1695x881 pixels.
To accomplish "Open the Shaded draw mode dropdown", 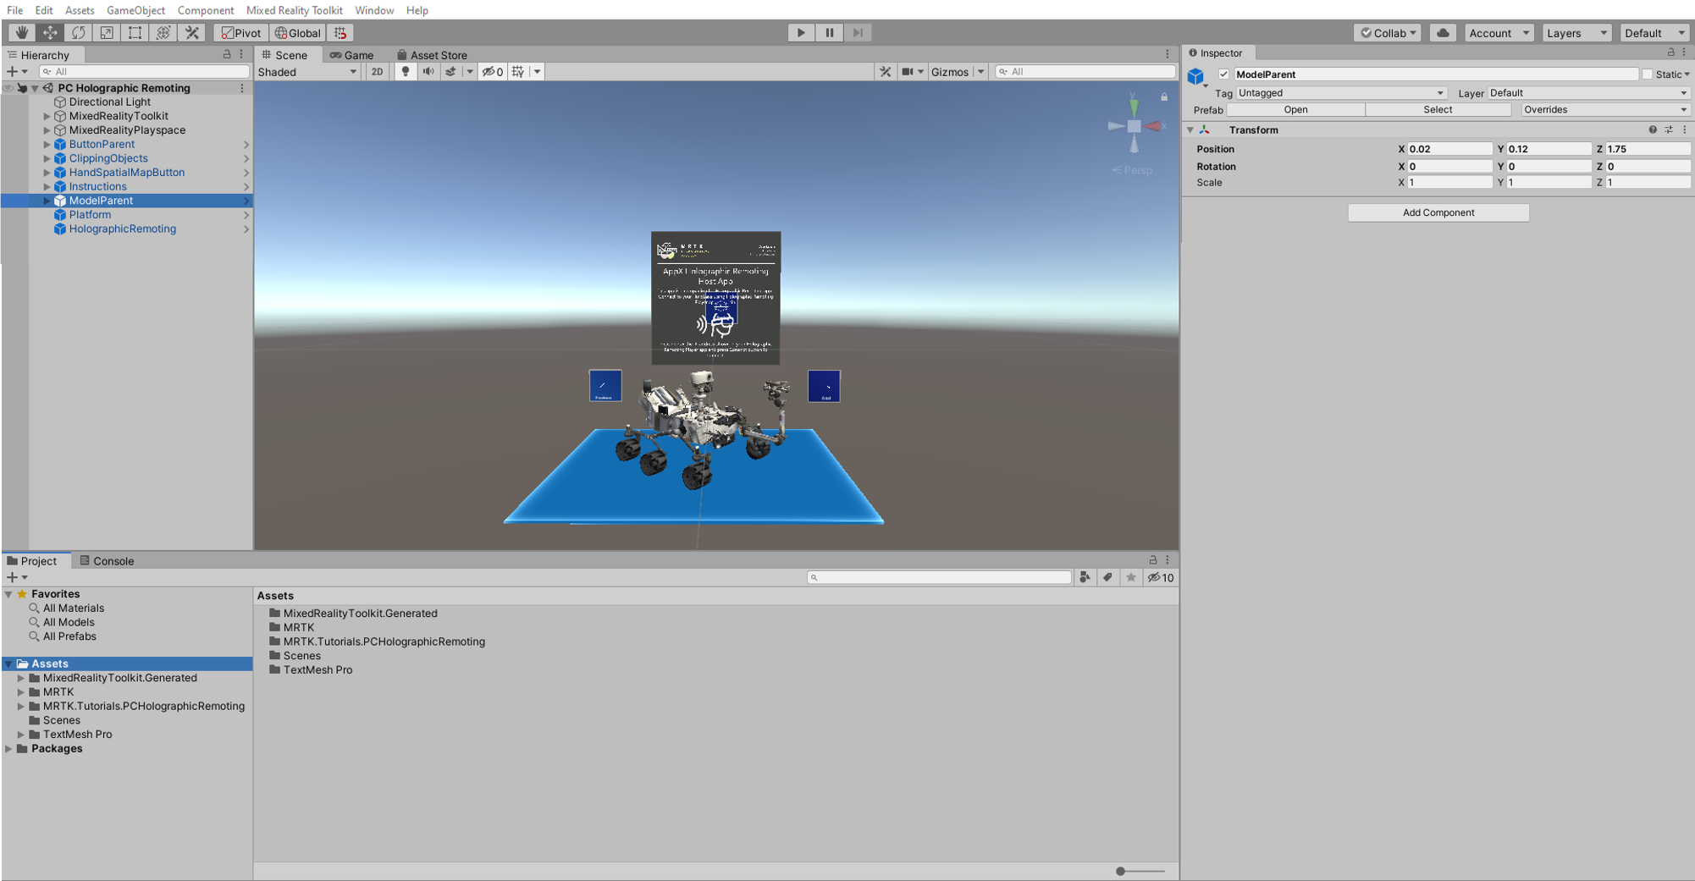I will point(306,72).
